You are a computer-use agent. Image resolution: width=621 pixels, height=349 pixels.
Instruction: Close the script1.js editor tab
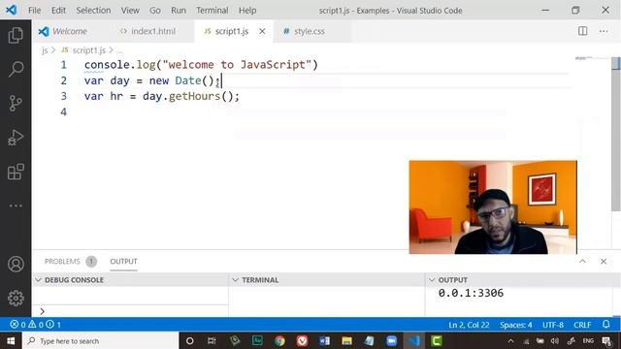click(x=262, y=31)
